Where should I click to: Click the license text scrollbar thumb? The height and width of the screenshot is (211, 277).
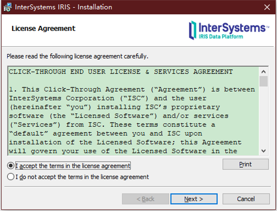pyautogui.click(x=263, y=81)
